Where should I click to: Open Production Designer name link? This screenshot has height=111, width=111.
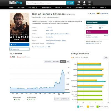[51, 44]
